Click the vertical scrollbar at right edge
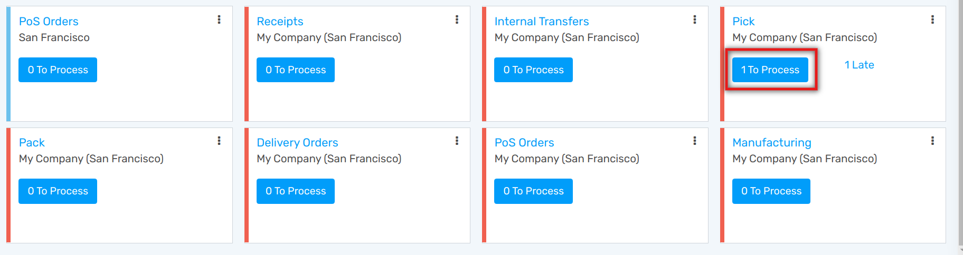Viewport: 963px width, 255px height. click(x=960, y=126)
